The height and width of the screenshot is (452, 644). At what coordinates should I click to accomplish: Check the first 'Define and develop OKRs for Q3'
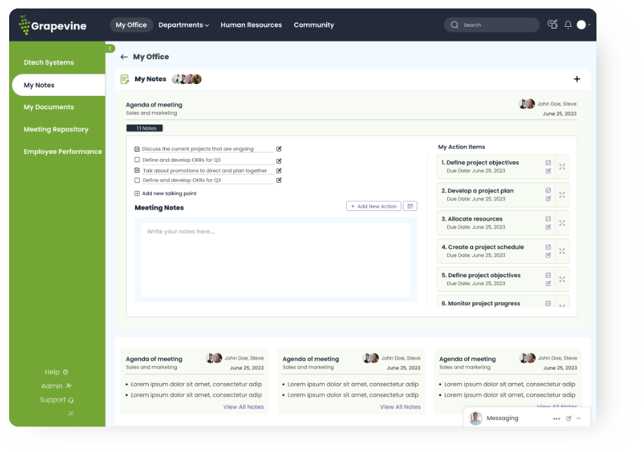click(137, 160)
